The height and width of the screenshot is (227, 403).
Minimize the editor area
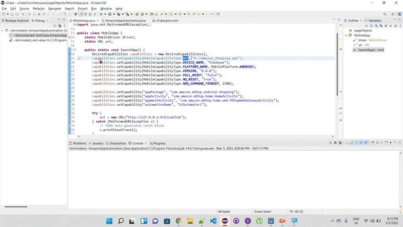334,20
